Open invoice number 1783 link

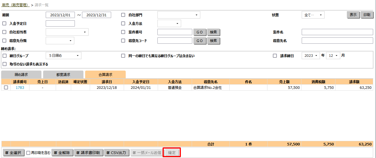pos(20,88)
